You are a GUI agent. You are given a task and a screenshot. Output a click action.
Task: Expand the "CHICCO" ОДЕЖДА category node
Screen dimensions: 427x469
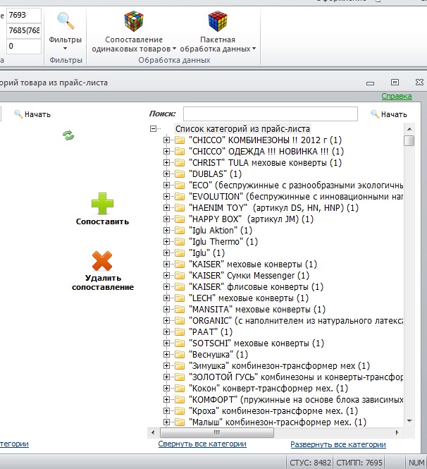[x=166, y=152]
